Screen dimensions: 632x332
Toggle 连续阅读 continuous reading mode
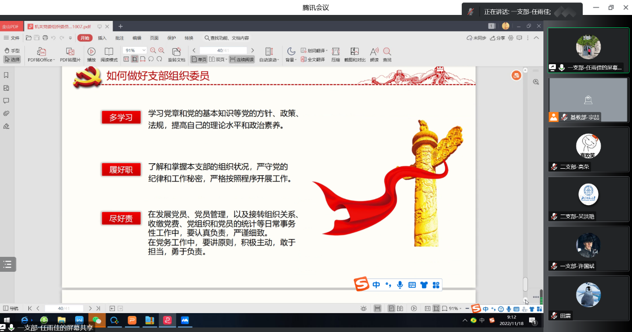(241, 59)
